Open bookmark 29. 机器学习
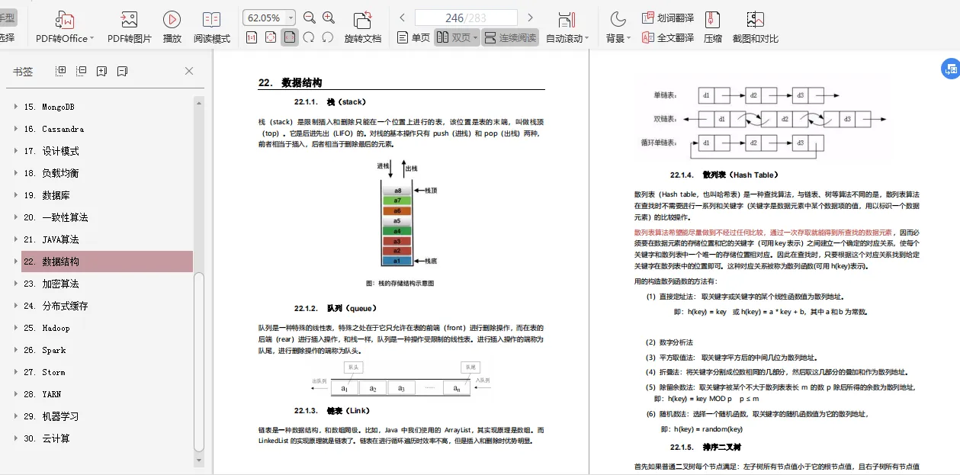 click(x=51, y=416)
